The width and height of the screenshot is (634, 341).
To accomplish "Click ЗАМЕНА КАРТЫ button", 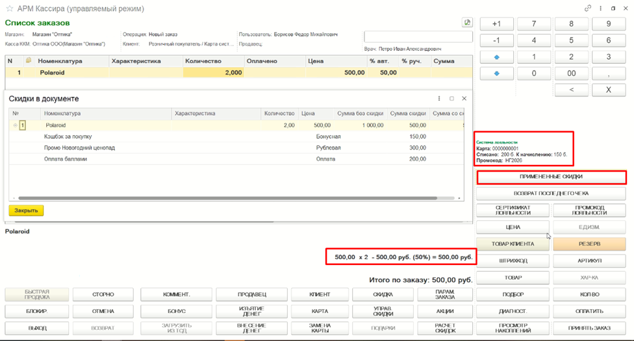I will pyautogui.click(x=320, y=328).
